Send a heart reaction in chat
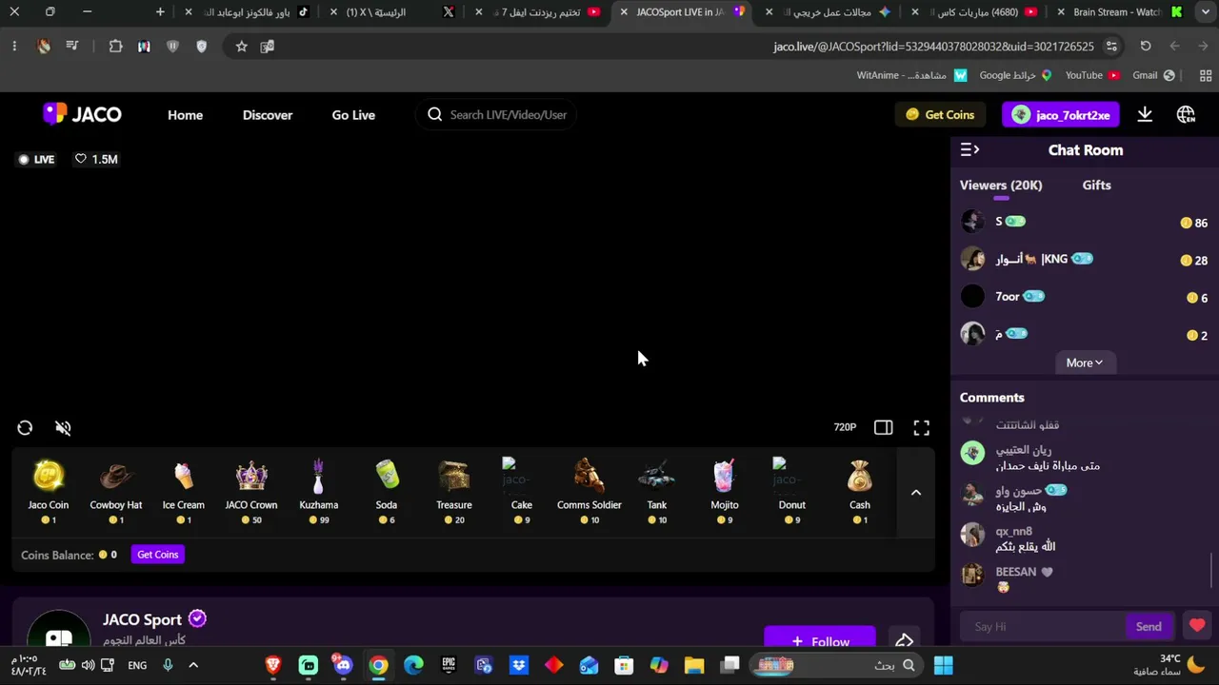The height and width of the screenshot is (685, 1219). [1197, 626]
